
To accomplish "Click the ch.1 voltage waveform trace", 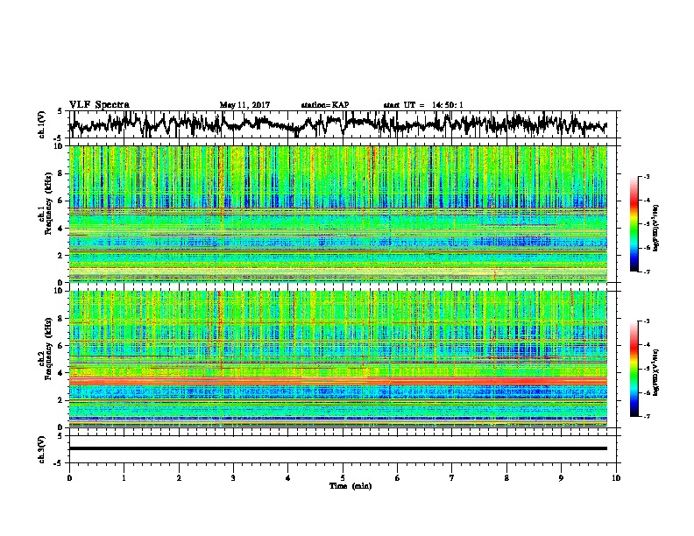I will [x=337, y=123].
